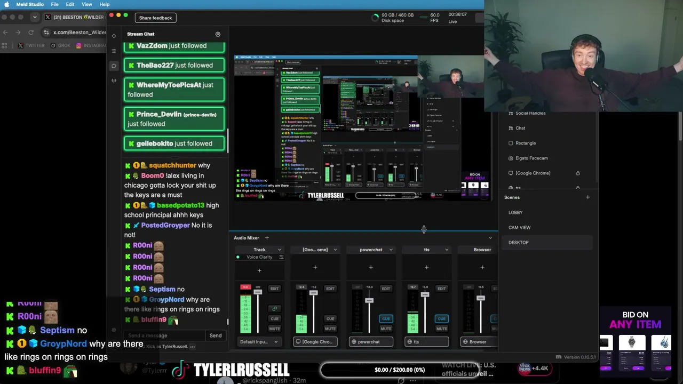Click lock icon on Google Chrome layer
The width and height of the screenshot is (683, 384).
pyautogui.click(x=577, y=173)
